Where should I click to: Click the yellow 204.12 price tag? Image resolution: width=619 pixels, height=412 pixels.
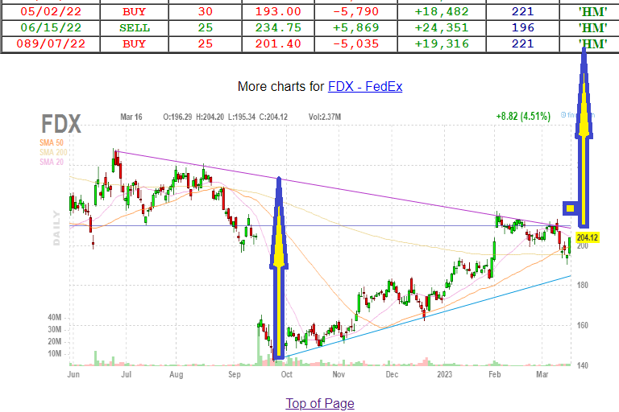click(x=588, y=237)
